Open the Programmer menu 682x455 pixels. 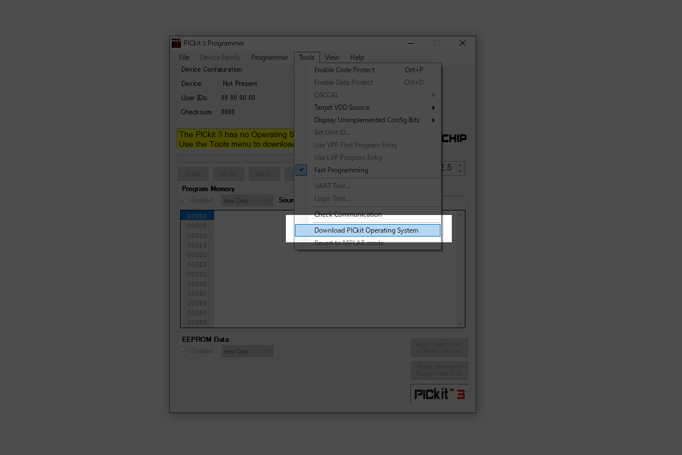[270, 57]
